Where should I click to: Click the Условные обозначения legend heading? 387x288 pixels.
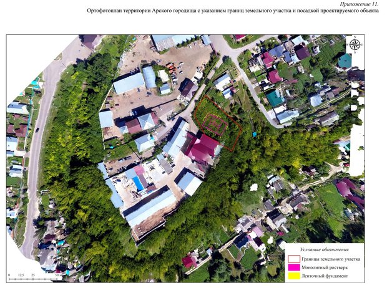325,248
